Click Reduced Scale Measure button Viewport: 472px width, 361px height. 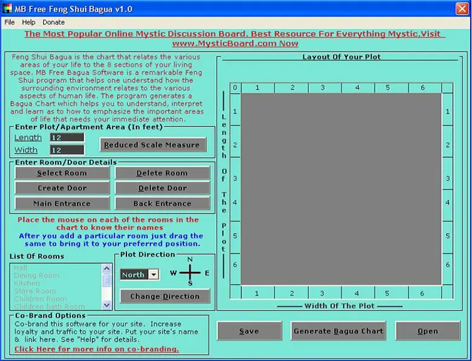click(153, 145)
